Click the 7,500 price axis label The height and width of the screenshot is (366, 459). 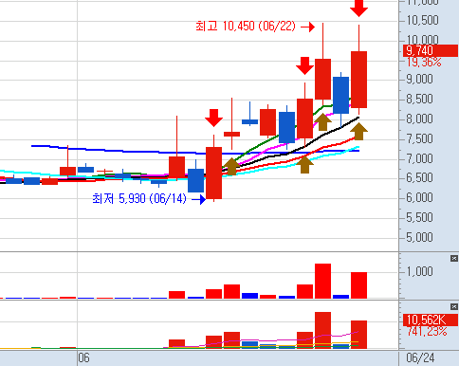pos(419,139)
